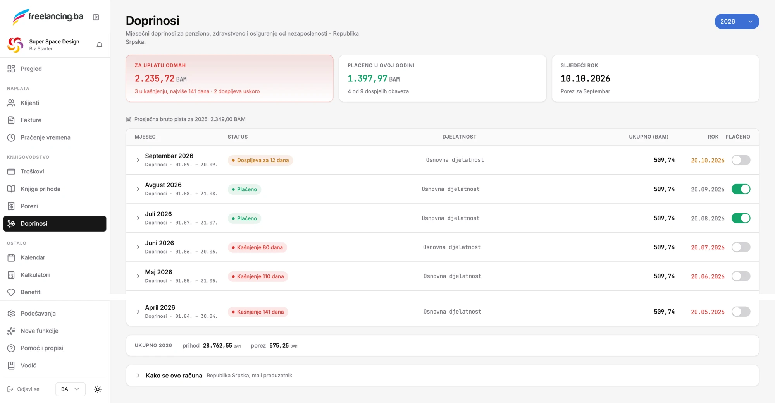Screen dimensions: 775x403
Task: Click the Kalkulatori calculator icon
Action: click(x=11, y=275)
